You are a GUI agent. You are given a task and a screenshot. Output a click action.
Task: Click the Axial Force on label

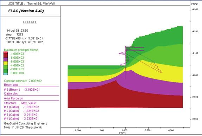coord(13,98)
